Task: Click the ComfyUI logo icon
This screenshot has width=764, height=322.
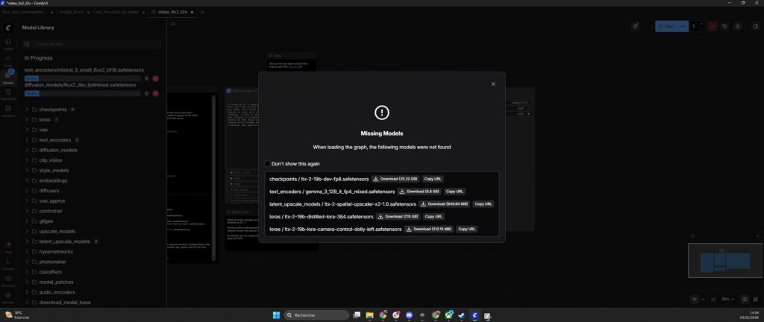Action: coord(8,28)
